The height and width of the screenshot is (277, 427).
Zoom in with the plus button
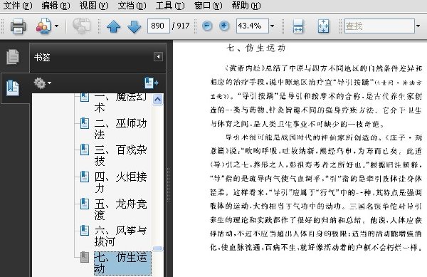224,26
